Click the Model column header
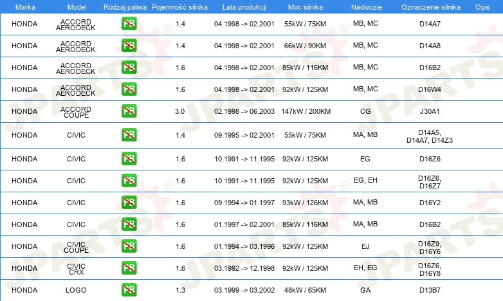 point(77,7)
